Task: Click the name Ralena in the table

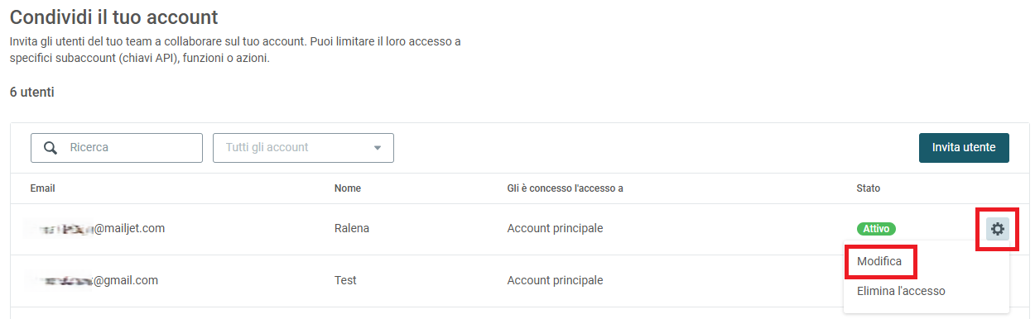Action: [x=352, y=229]
